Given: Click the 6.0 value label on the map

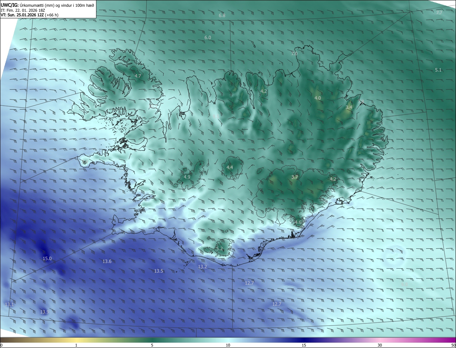Looking at the screenshot, I should (x=208, y=37).
